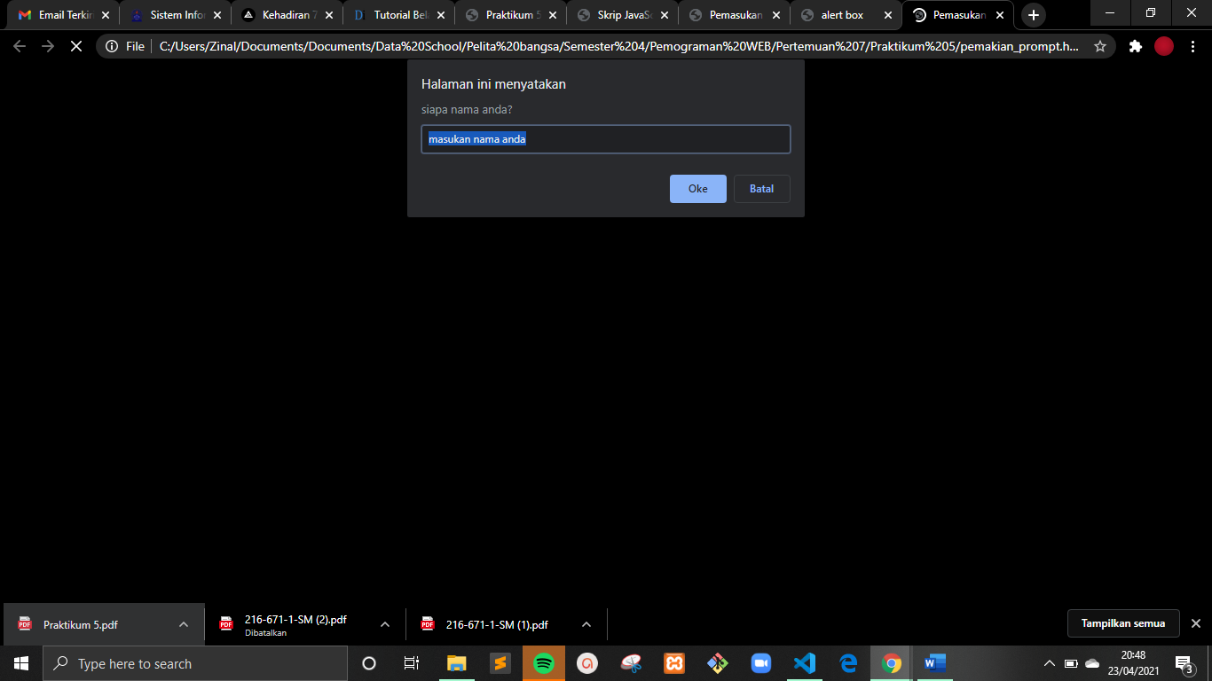This screenshot has width=1212, height=681.
Task: Click the Tampilkan semua downloads button
Action: (1123, 623)
